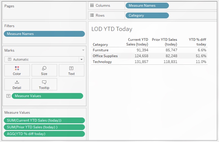The width and height of the screenshot is (219, 142).
Task: Click the Color marks card icon
Action: pos(17,69)
